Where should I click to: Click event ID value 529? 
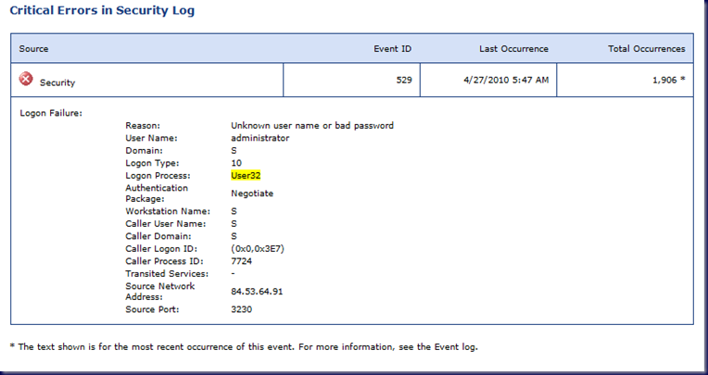point(404,80)
